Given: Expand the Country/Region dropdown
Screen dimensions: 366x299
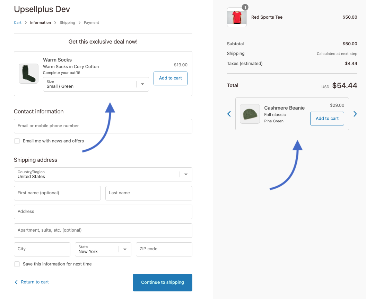Looking at the screenshot, I should click(x=103, y=175).
